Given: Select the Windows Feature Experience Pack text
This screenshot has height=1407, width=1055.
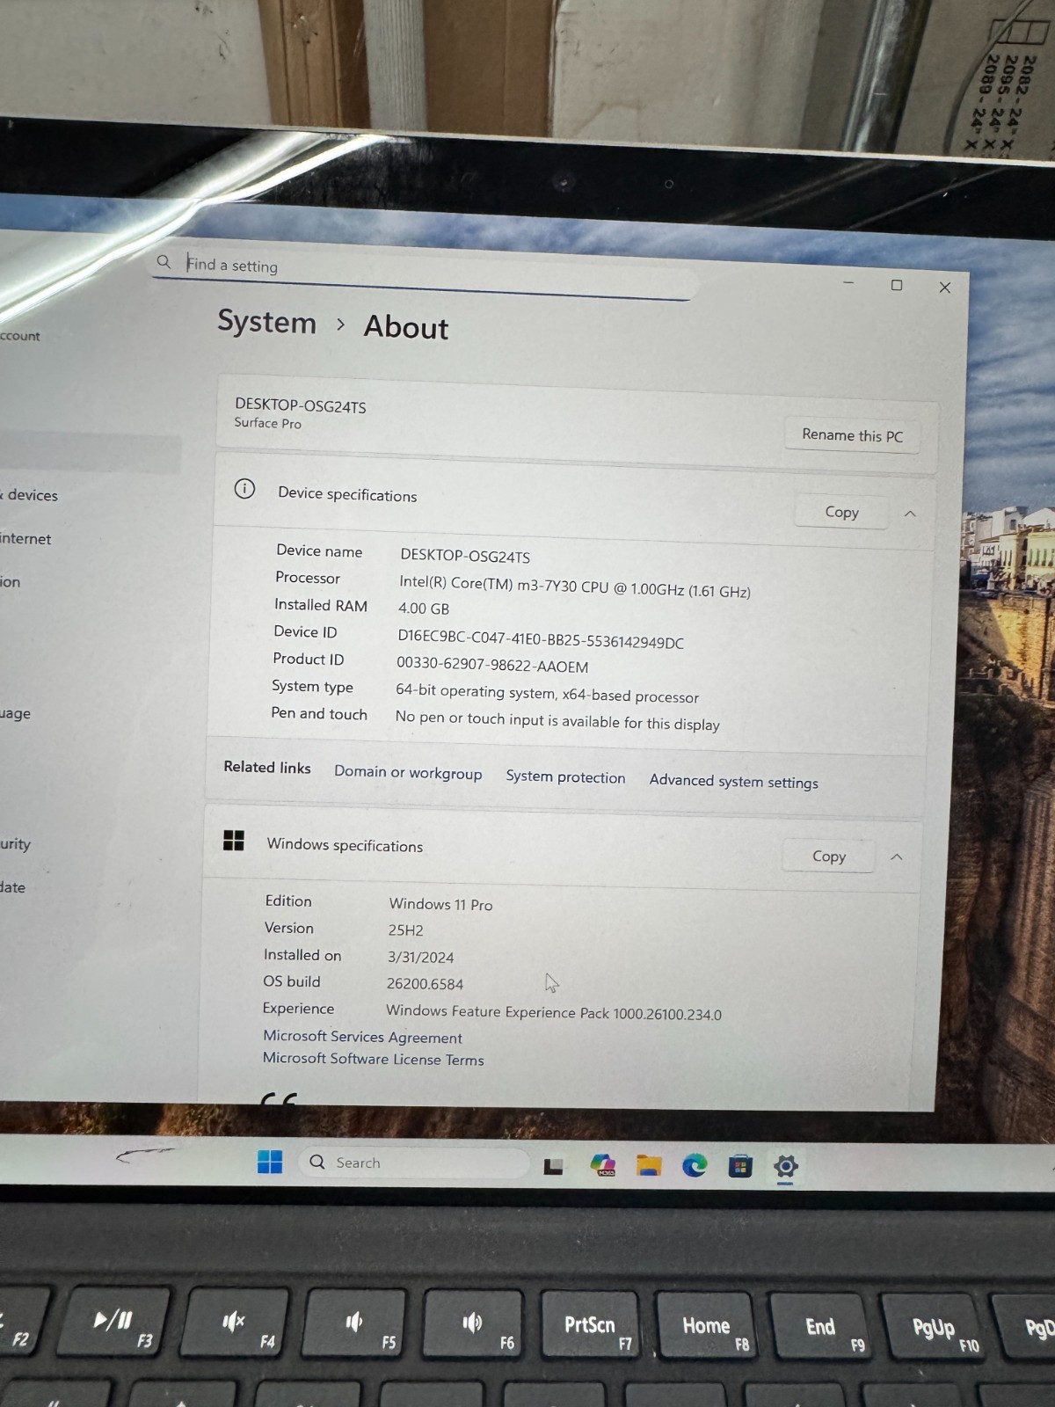Looking at the screenshot, I should [x=554, y=1012].
